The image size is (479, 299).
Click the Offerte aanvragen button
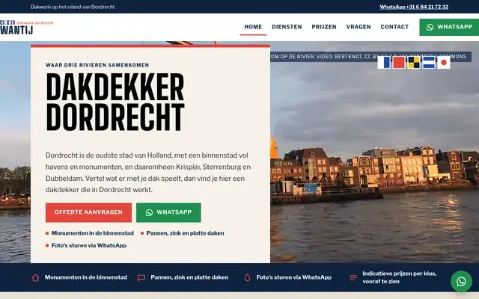pos(88,212)
